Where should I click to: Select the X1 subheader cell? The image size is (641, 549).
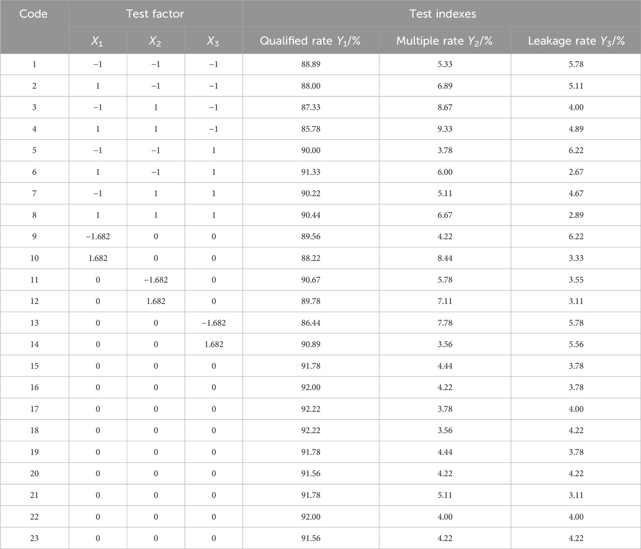point(97,41)
